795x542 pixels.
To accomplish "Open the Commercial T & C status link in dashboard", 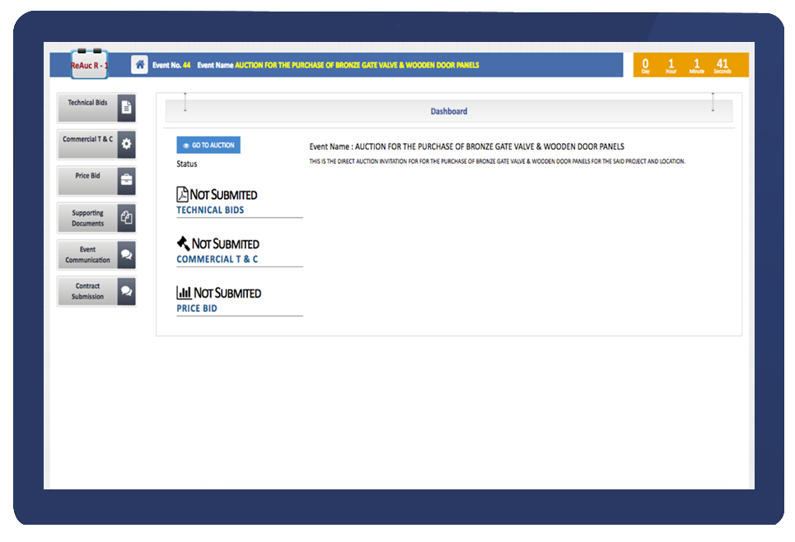I will pos(217,260).
